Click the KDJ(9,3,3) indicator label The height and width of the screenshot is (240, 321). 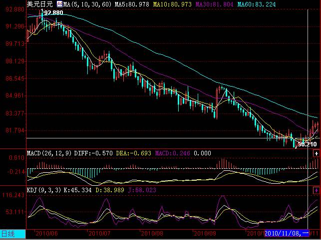click(x=44, y=190)
